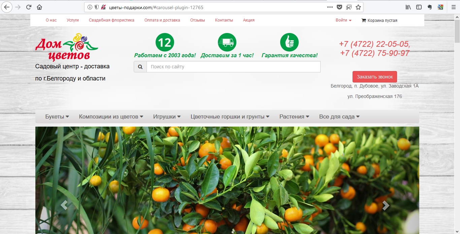The image size is (460, 234).
Task: Reload the page with the refresh icon
Action: click(x=29, y=7)
